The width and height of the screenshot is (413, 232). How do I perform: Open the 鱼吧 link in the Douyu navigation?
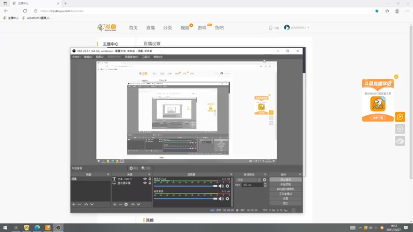click(219, 28)
